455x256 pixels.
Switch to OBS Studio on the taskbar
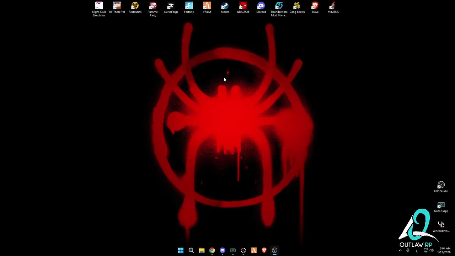pyautogui.click(x=275, y=250)
